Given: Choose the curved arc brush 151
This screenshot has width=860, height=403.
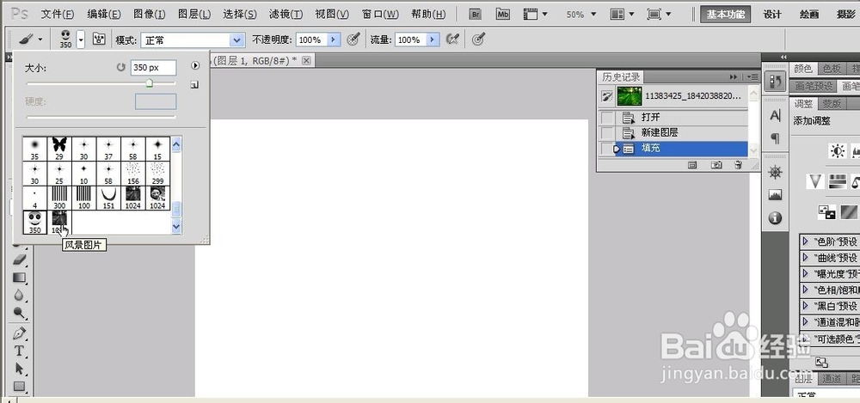Looking at the screenshot, I should pos(108,198).
